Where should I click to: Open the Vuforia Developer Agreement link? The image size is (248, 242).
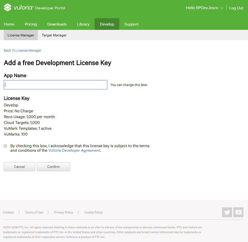coord(74,150)
